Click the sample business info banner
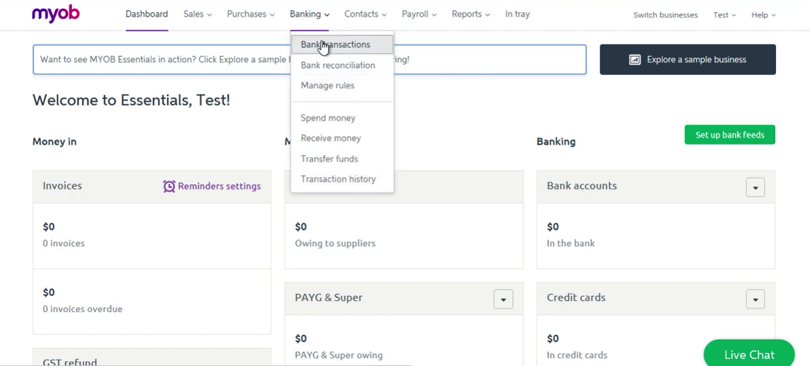810x366 pixels. [x=310, y=59]
